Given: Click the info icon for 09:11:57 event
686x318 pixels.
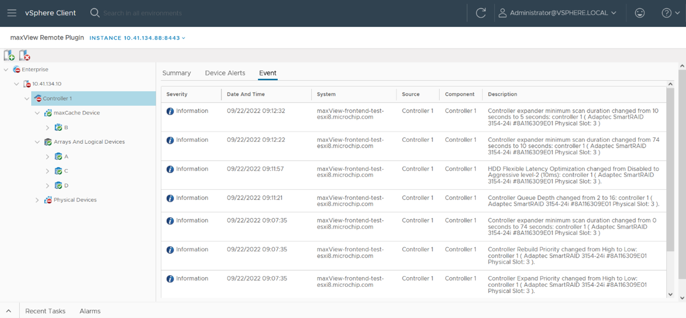Looking at the screenshot, I should click(170, 169).
